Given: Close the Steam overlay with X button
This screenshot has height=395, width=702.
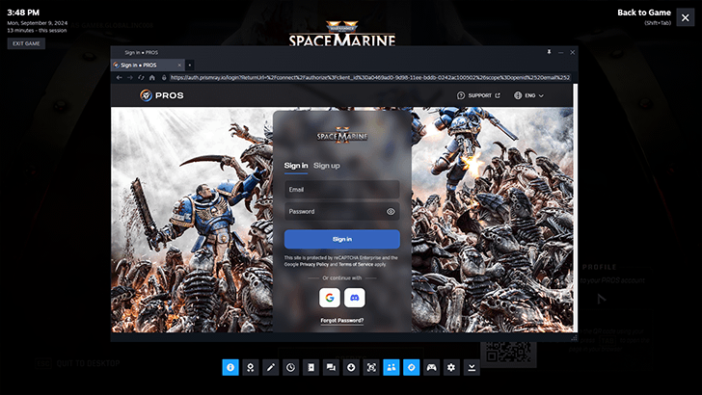Looking at the screenshot, I should point(685,17).
